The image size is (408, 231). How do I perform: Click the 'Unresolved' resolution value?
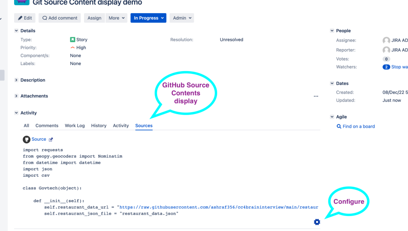coord(231,40)
